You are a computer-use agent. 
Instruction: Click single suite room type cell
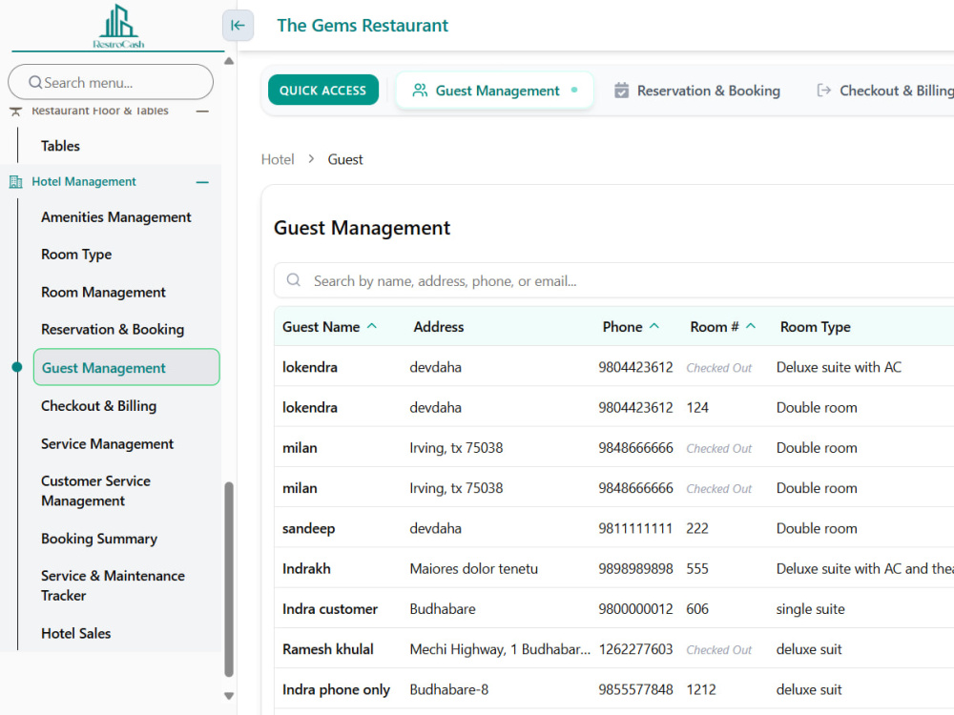810,609
